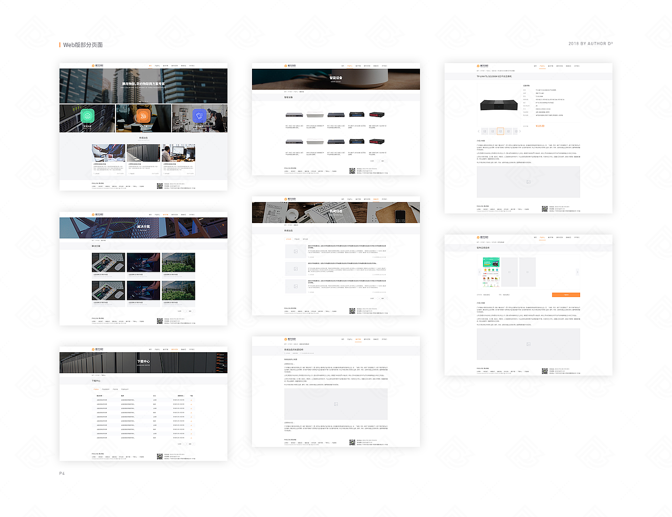The height and width of the screenshot is (517, 672).
Task: Click the blue phone icon tile on the homepage mockup
Action: tap(199, 115)
